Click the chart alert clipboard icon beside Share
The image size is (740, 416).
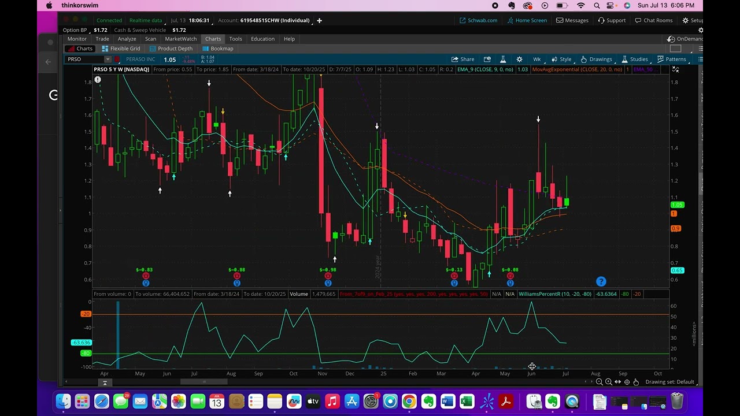point(487,59)
